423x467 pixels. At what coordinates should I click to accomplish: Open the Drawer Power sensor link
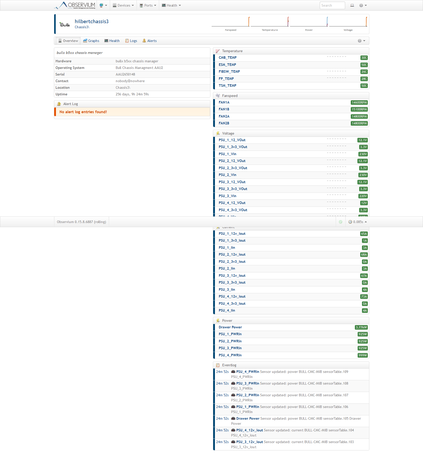click(230, 327)
